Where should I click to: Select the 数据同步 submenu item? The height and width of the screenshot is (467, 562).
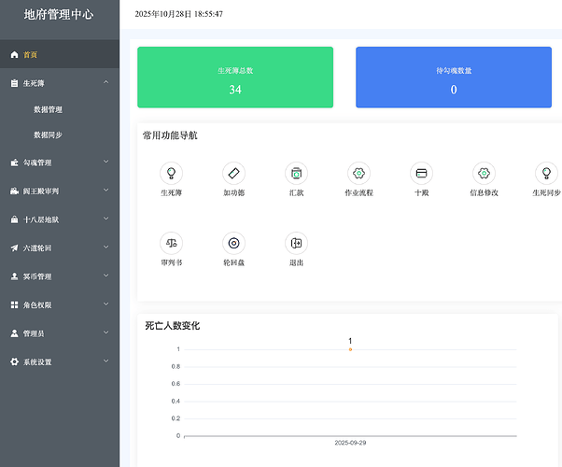tap(48, 134)
